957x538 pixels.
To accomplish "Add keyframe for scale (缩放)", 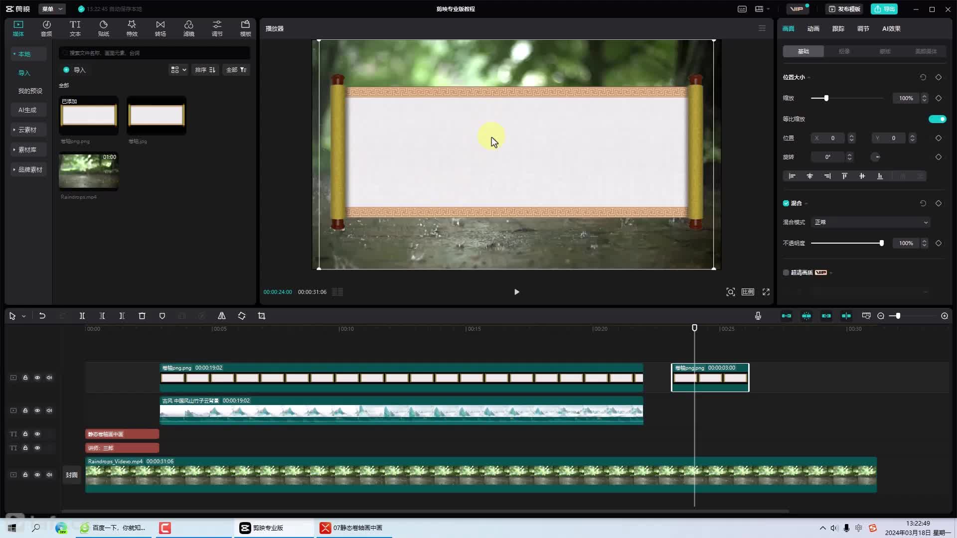I will pyautogui.click(x=939, y=98).
